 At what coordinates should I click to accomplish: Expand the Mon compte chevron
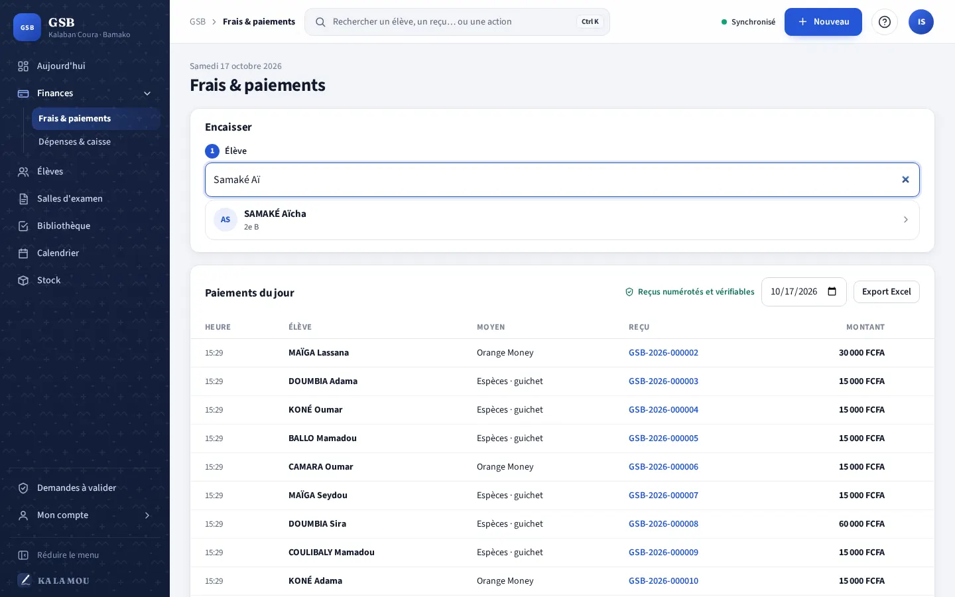(147, 515)
